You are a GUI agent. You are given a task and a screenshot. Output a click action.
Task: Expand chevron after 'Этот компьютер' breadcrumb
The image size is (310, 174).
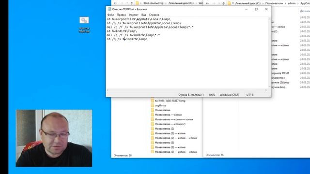pyautogui.click(x=166, y=3)
